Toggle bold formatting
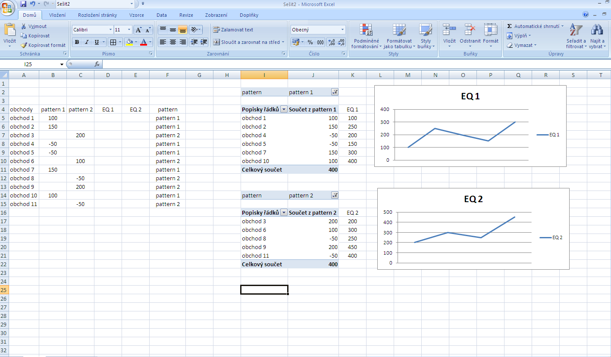Viewport: 611px width, 357px height. (77, 42)
